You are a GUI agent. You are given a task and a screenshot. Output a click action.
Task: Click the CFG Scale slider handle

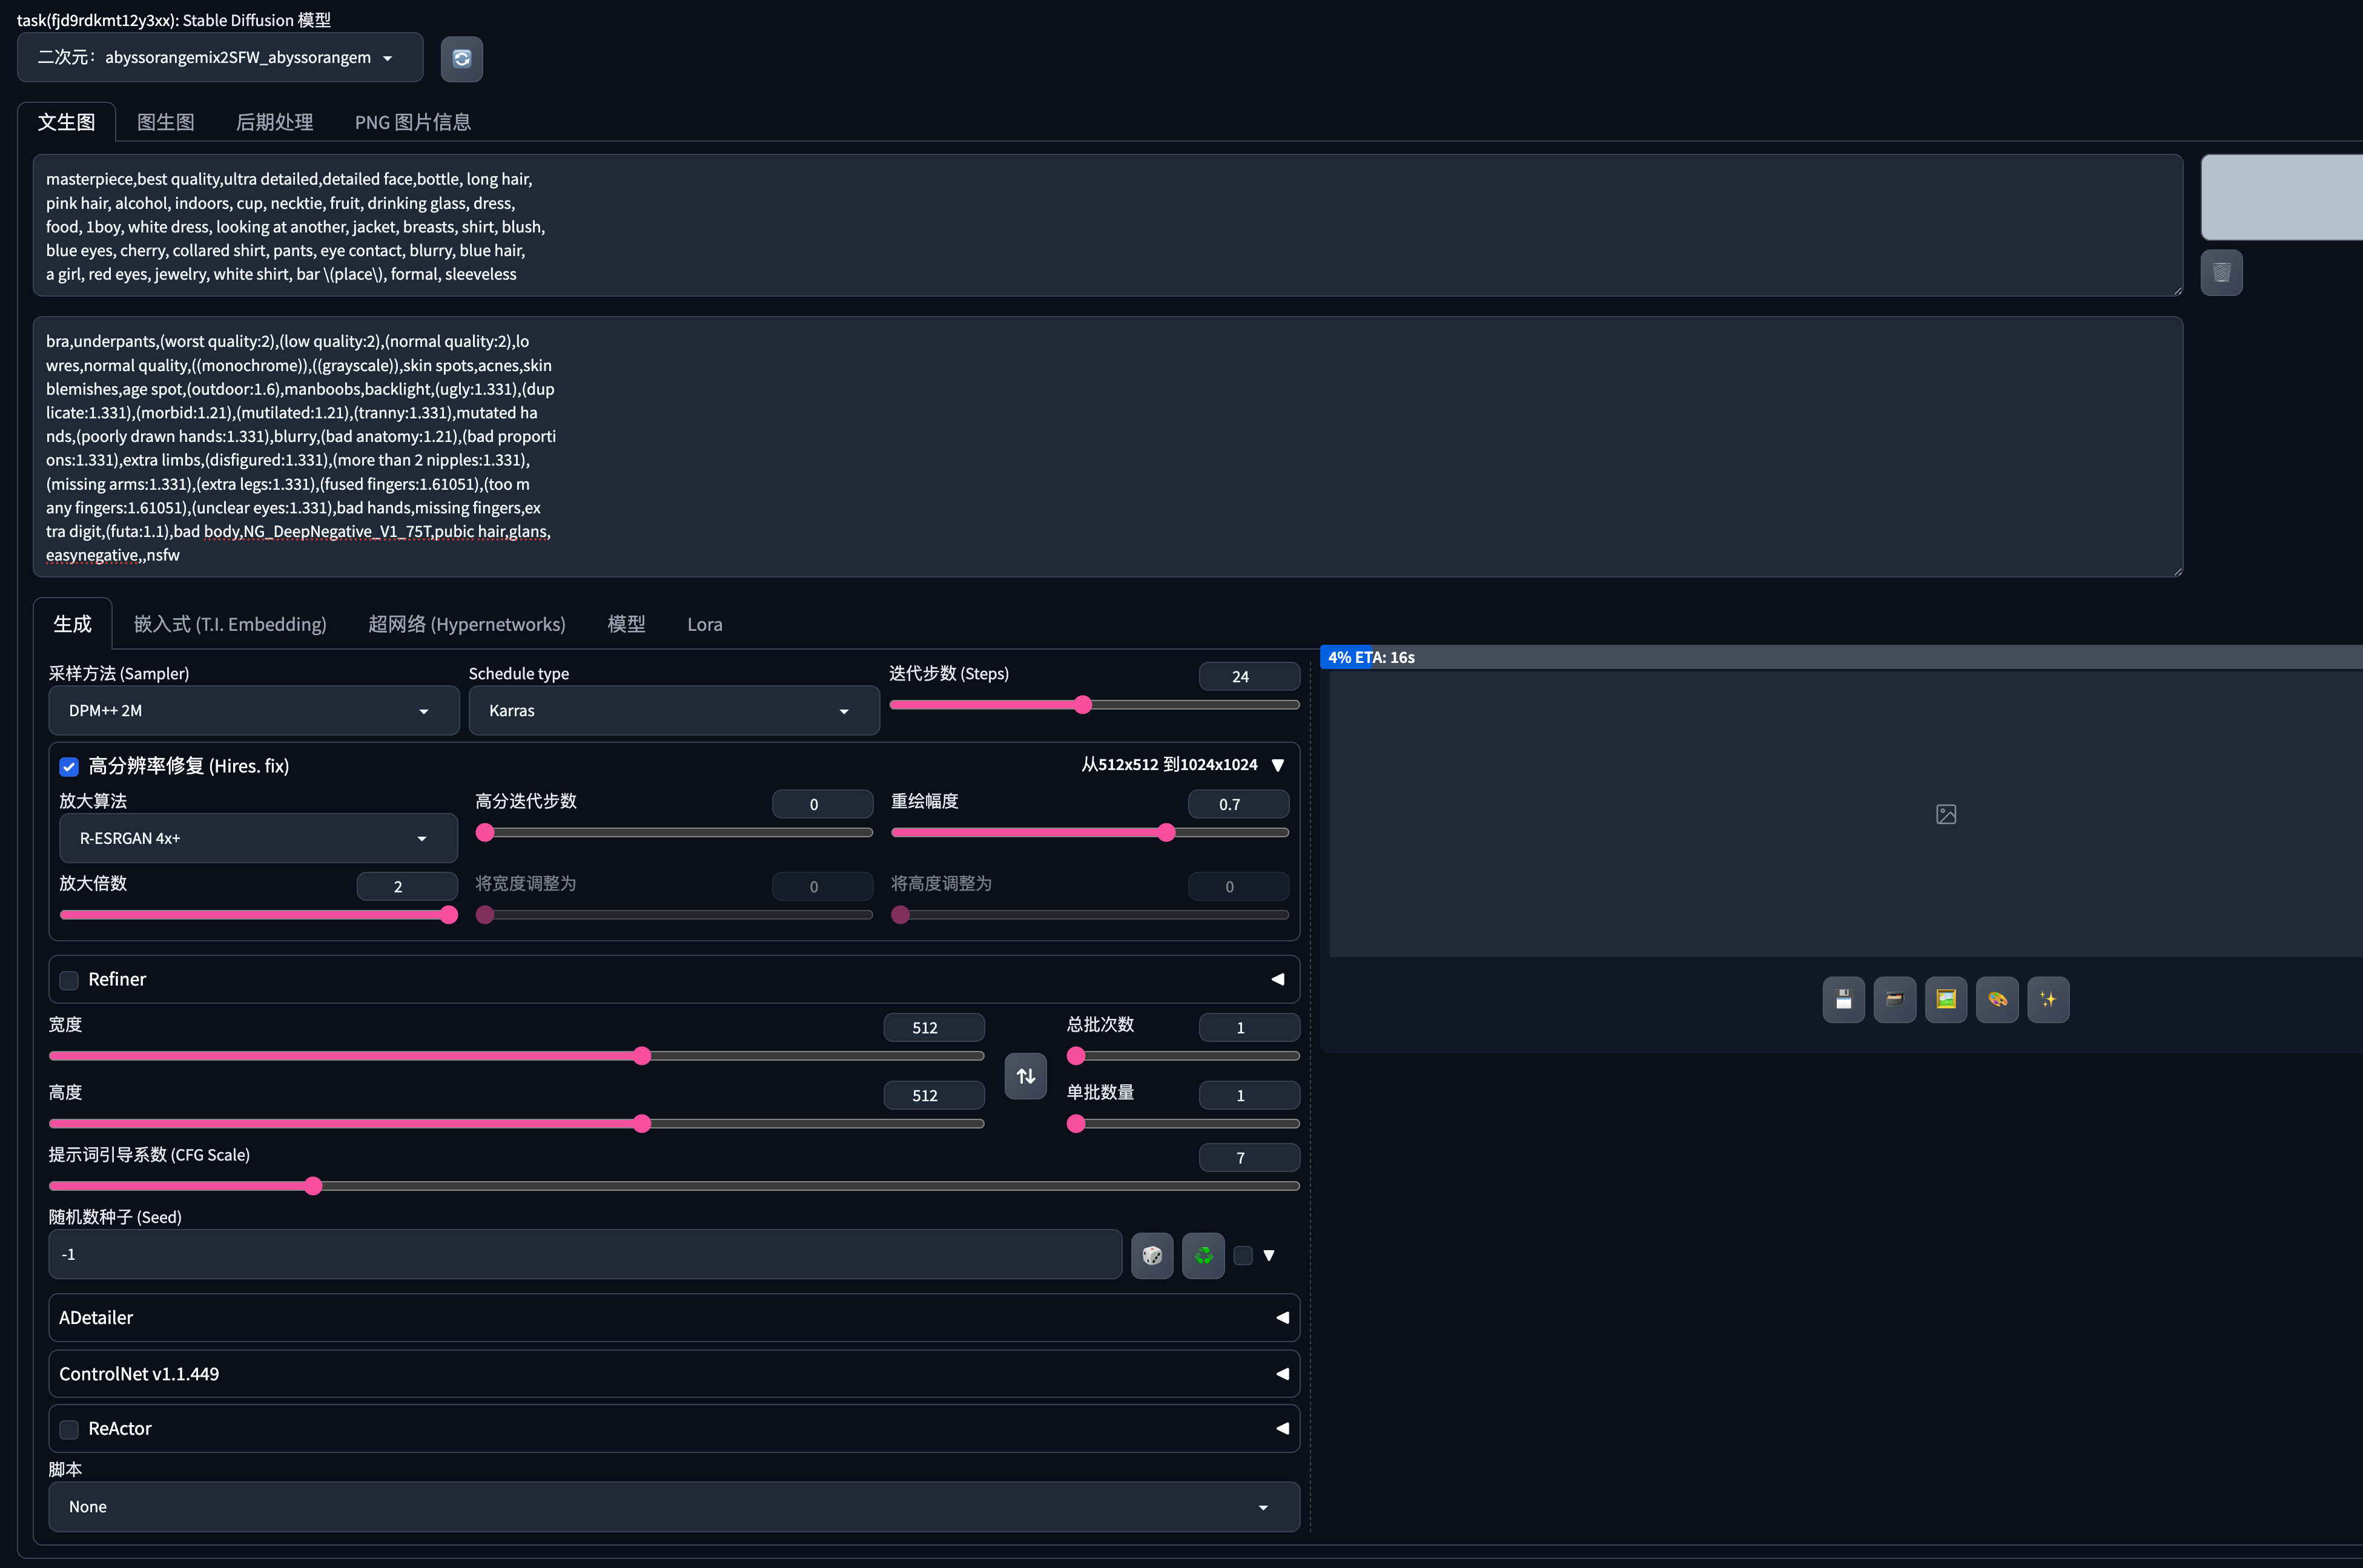click(313, 1186)
